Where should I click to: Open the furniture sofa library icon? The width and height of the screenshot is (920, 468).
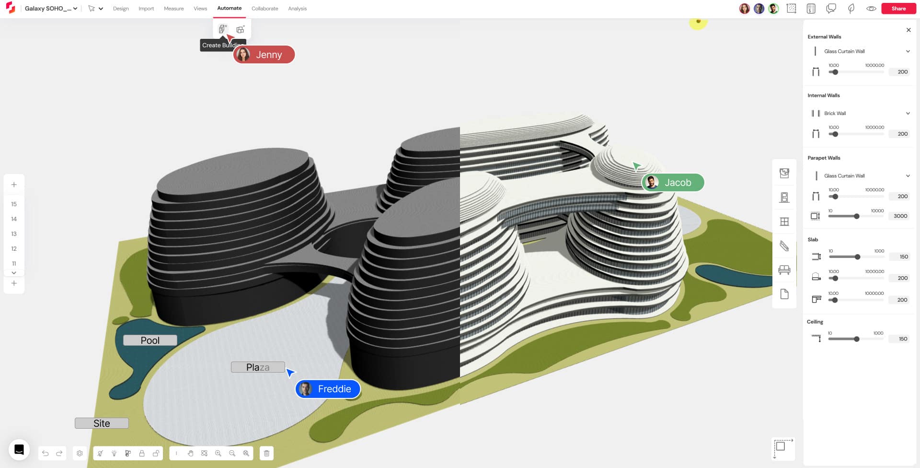[784, 270]
